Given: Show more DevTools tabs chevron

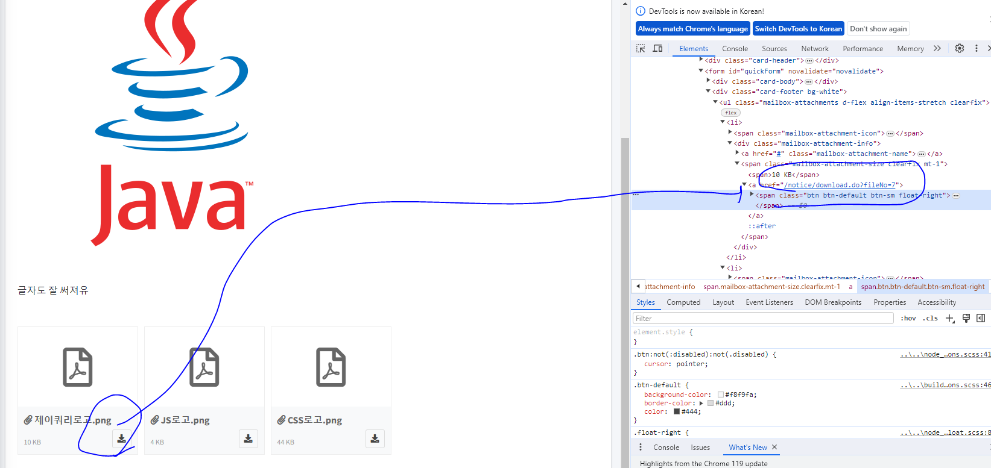Looking at the screenshot, I should [x=937, y=48].
